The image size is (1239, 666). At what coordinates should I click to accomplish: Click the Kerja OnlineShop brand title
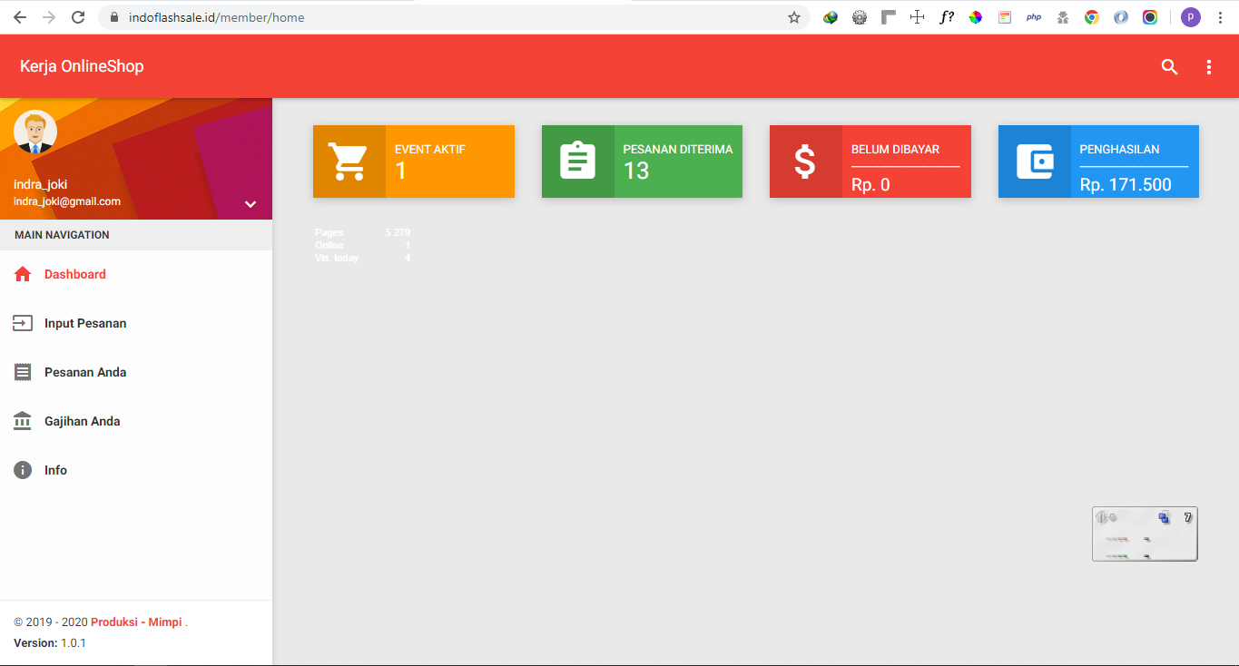click(82, 66)
